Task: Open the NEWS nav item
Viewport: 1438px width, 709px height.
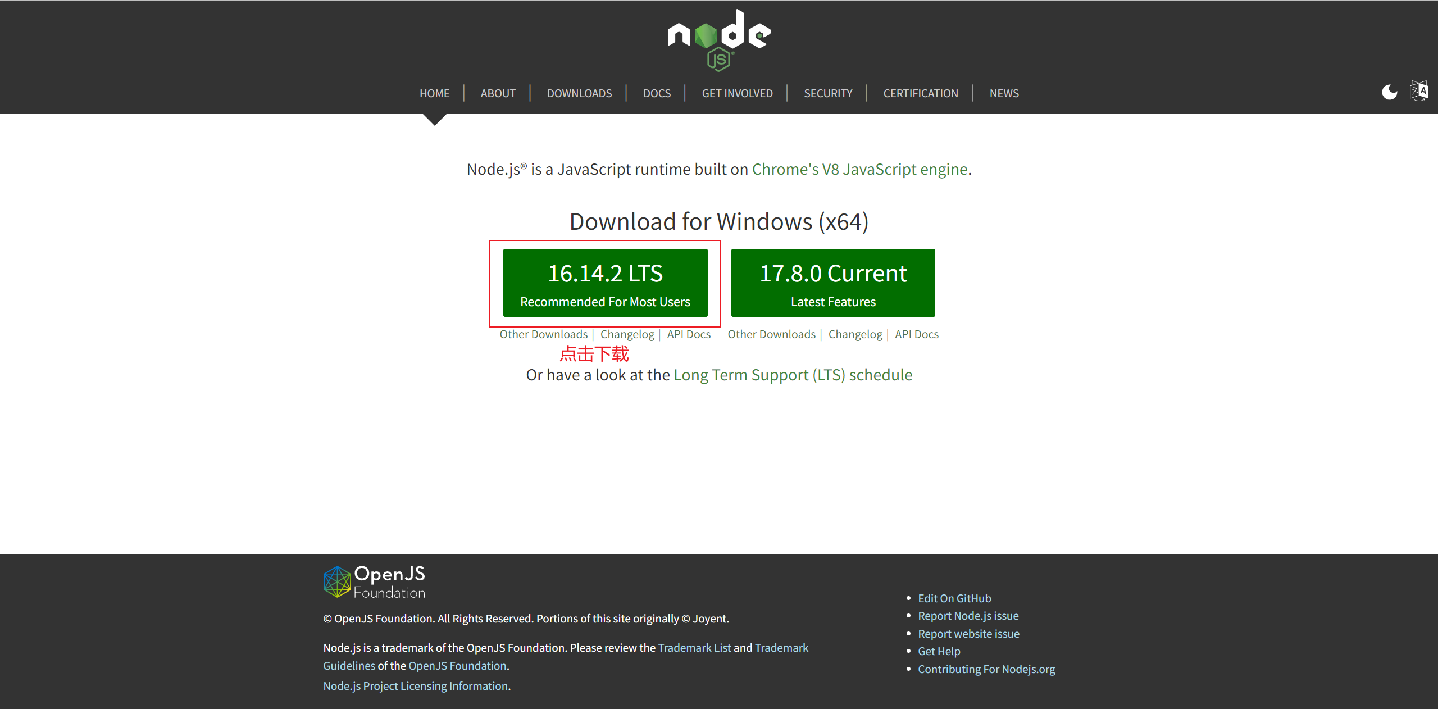Action: click(x=1004, y=93)
